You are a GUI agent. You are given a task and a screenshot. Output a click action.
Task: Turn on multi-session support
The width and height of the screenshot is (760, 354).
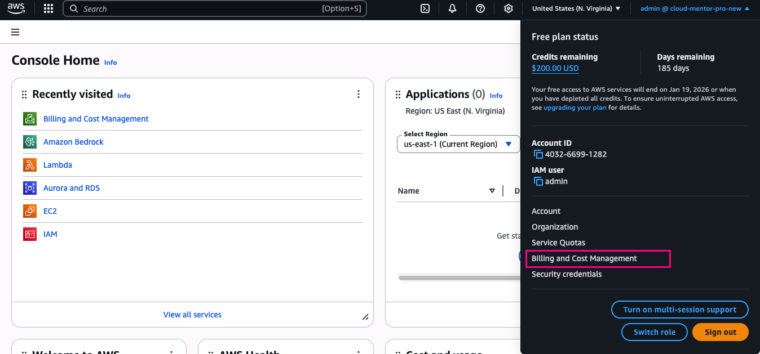679,310
